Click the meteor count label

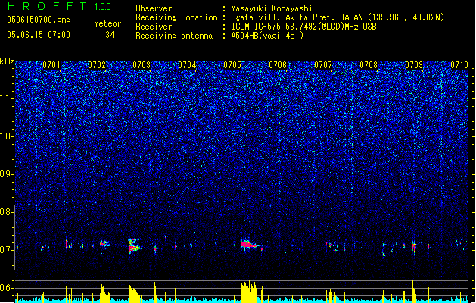(x=107, y=23)
